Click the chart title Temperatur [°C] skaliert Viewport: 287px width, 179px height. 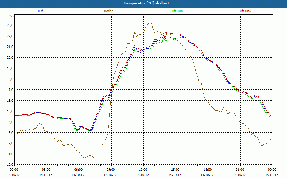point(146,3)
